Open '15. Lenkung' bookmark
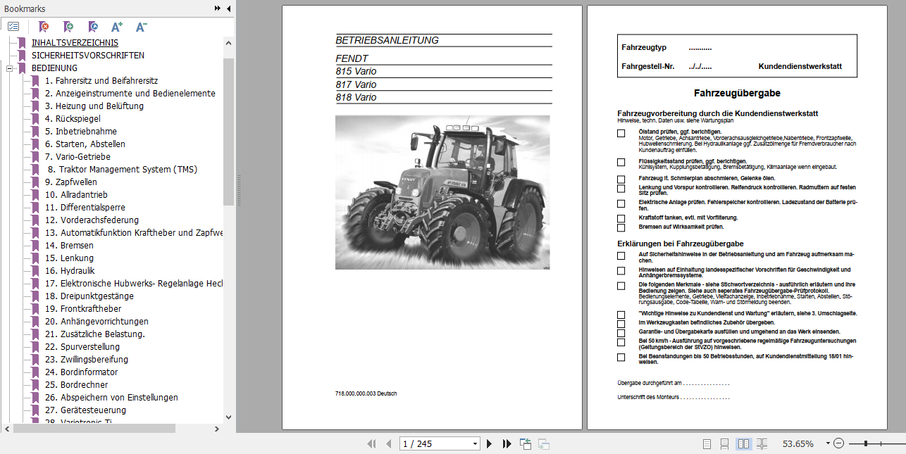Image resolution: width=906 pixels, height=454 pixels. click(69, 258)
